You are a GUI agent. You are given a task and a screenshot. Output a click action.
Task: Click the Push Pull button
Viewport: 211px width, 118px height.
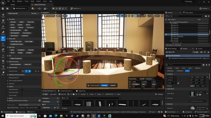pyautogui.click(x=30, y=22)
